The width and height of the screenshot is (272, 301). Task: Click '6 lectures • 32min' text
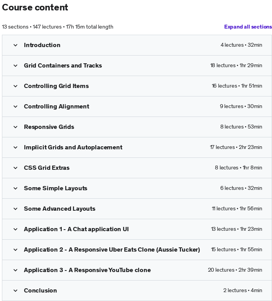pyautogui.click(x=241, y=188)
